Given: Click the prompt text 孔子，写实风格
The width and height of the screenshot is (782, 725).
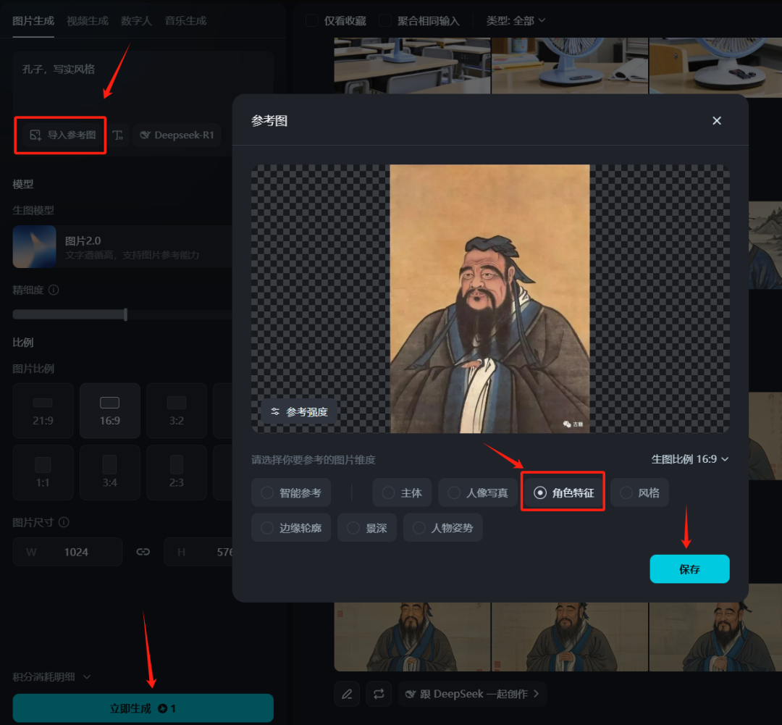Looking at the screenshot, I should [x=59, y=69].
